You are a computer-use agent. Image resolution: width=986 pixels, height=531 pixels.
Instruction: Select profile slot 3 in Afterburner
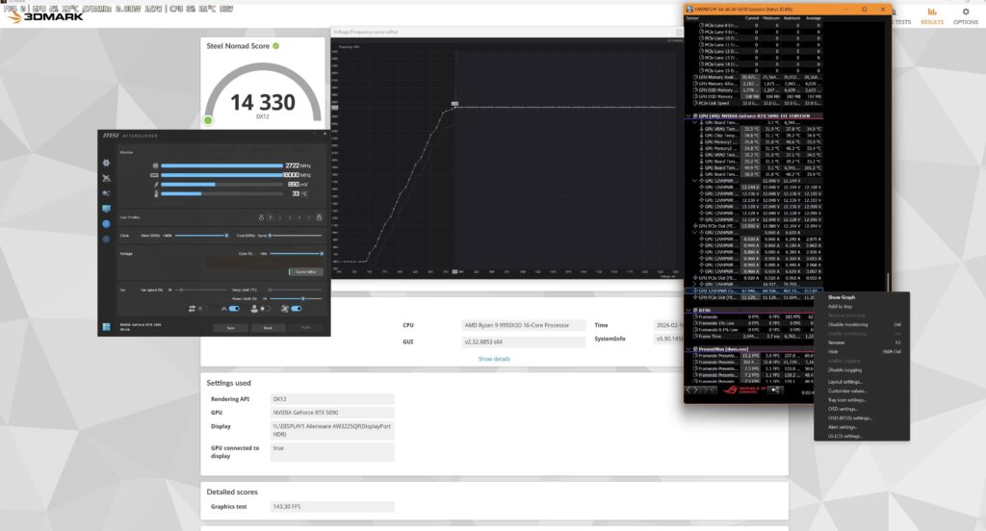coord(289,217)
